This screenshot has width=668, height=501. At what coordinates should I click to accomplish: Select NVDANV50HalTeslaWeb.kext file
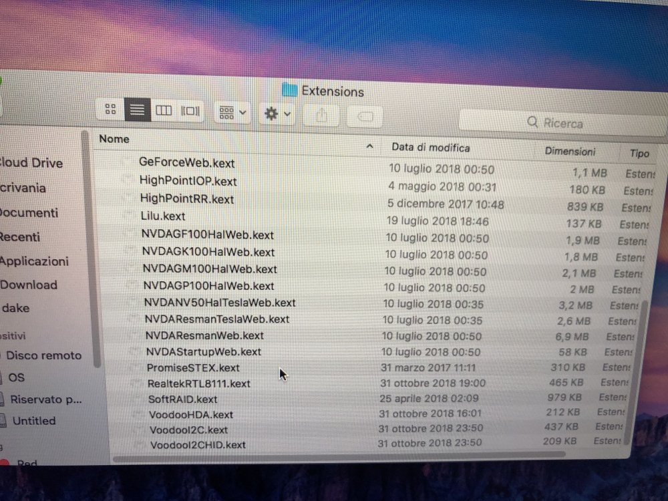coord(220,303)
